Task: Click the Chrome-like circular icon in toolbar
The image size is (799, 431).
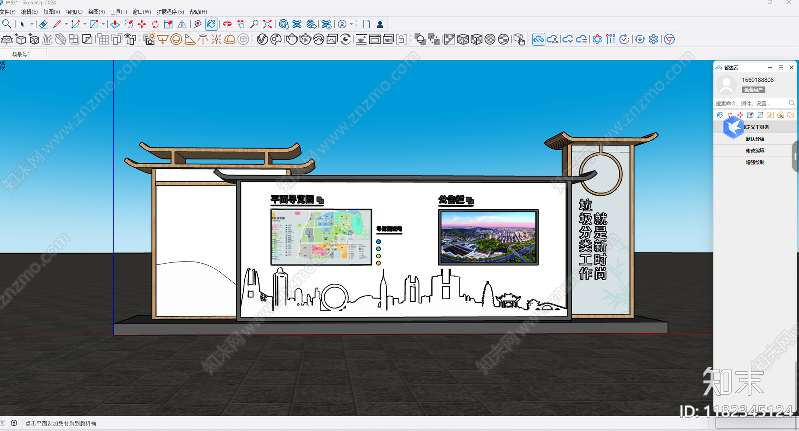Action: 669,39
